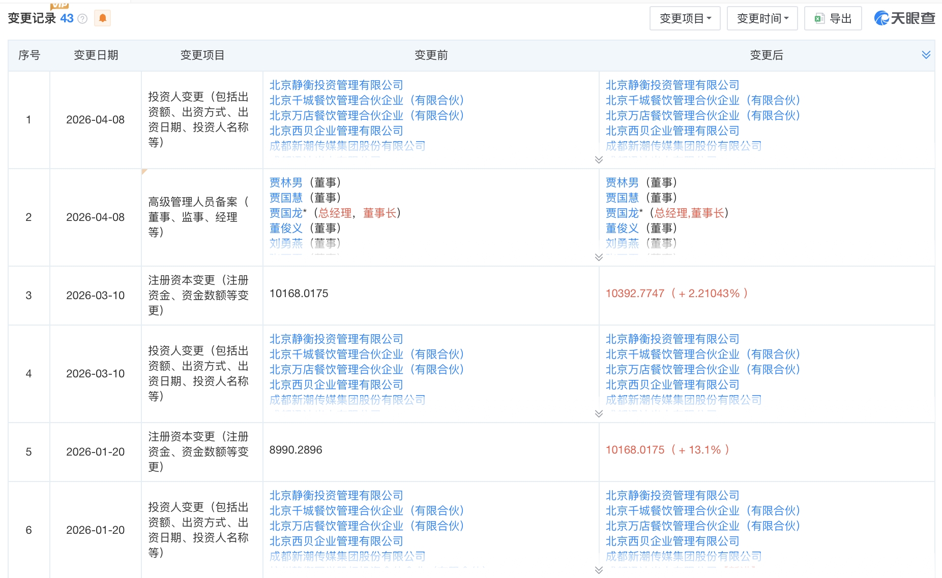Click the 2026-03-10 date in row 3

[x=95, y=295]
